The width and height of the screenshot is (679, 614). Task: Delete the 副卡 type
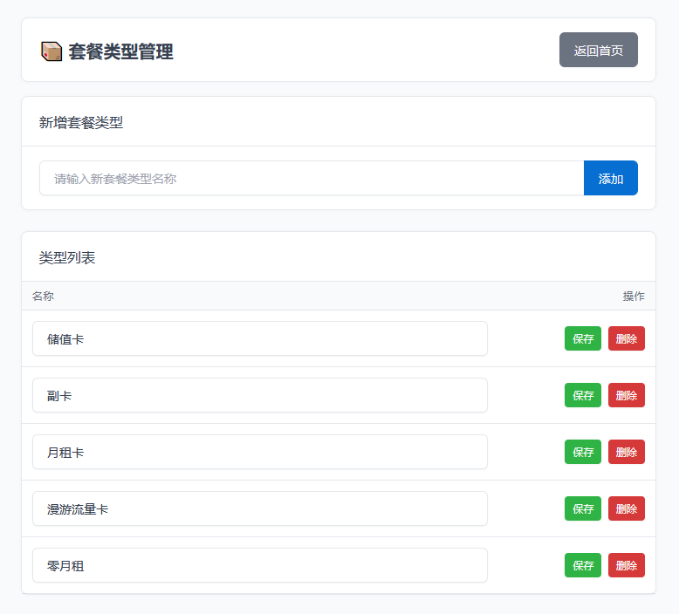626,395
